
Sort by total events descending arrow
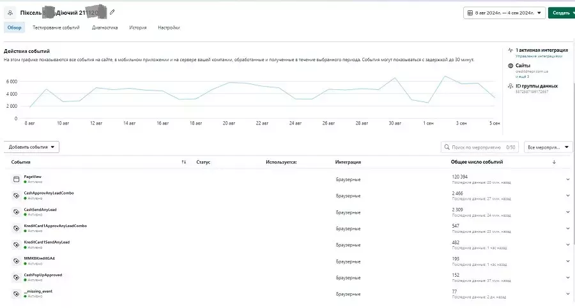click(x=554, y=162)
